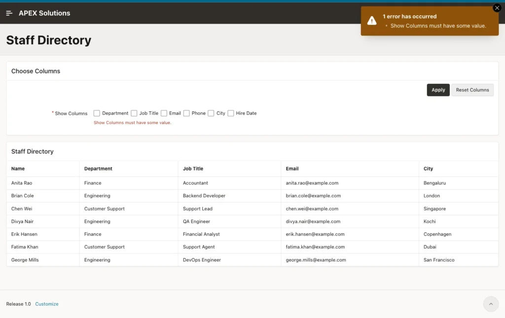
Task: Click the QA Engineer cell
Action: tap(229, 221)
